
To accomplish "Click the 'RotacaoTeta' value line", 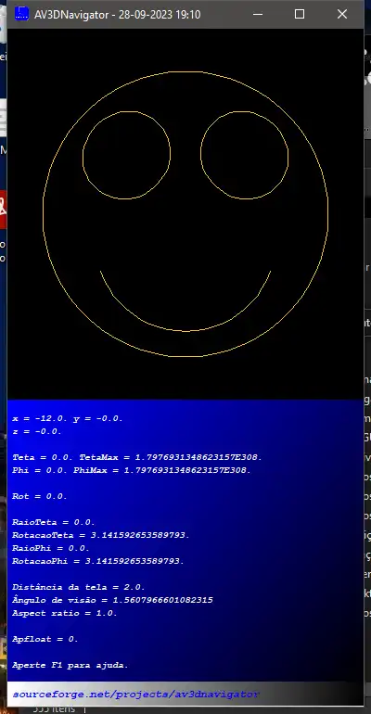I will (101, 535).
